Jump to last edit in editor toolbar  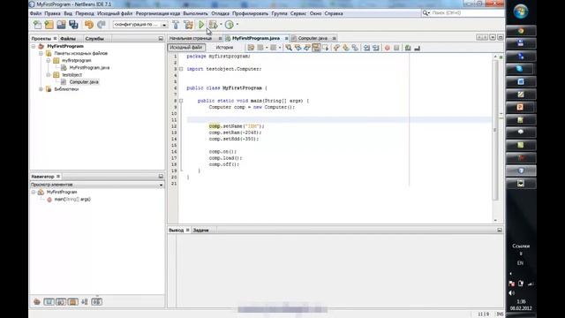click(x=251, y=48)
